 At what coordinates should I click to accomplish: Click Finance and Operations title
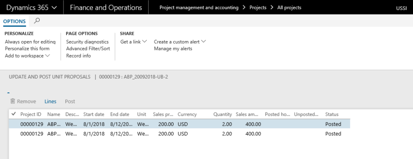(106, 7)
